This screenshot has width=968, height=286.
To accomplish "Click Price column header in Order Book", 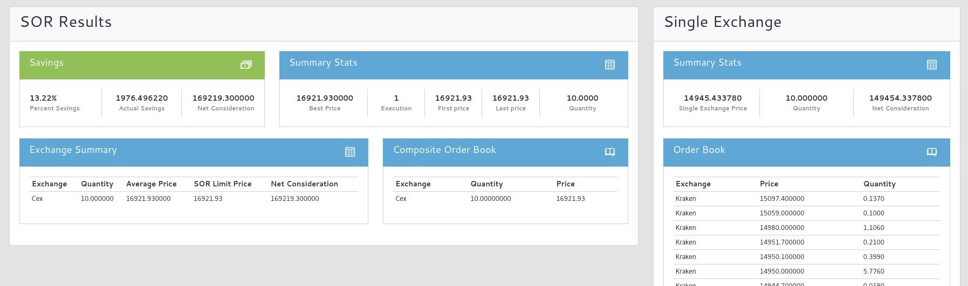I will click(769, 184).
